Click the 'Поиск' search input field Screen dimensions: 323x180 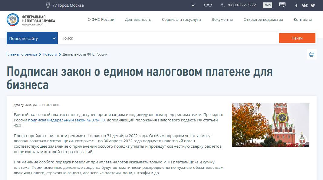pos(168,38)
